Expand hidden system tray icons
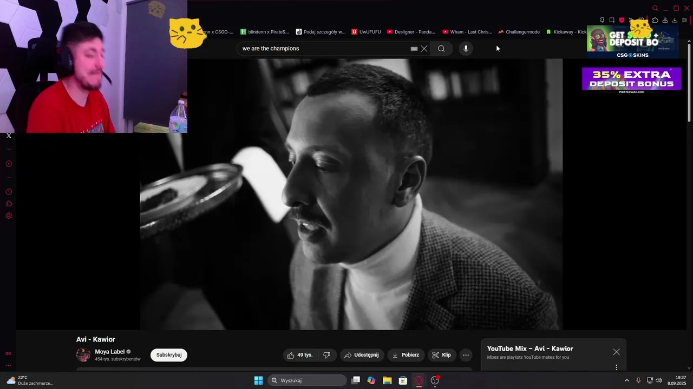Image resolution: width=693 pixels, height=389 pixels. (x=627, y=380)
